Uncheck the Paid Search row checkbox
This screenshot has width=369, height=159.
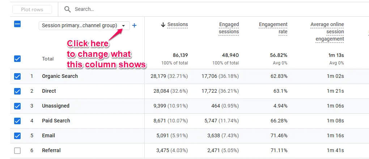pyautogui.click(x=17, y=121)
